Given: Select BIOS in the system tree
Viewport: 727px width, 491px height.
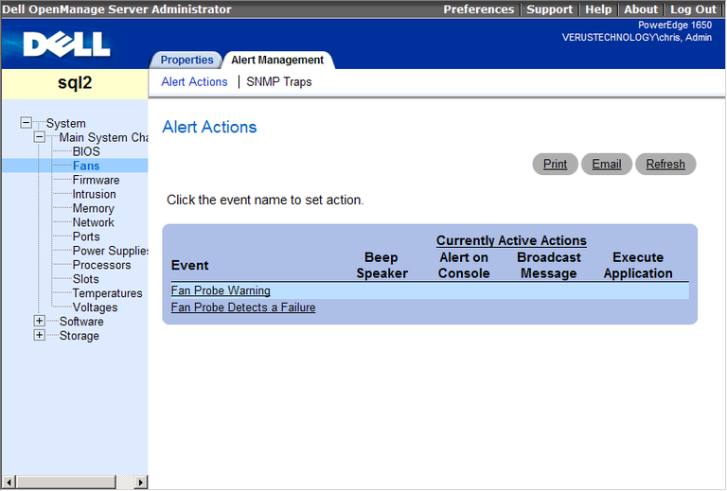Looking at the screenshot, I should click(86, 151).
